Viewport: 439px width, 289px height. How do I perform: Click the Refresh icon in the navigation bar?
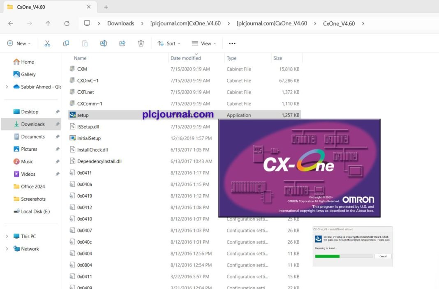click(67, 23)
